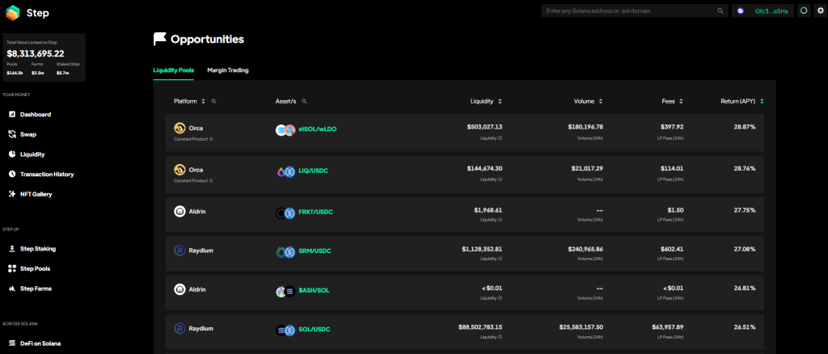Open the $ASH/SOL pool link

click(x=314, y=291)
